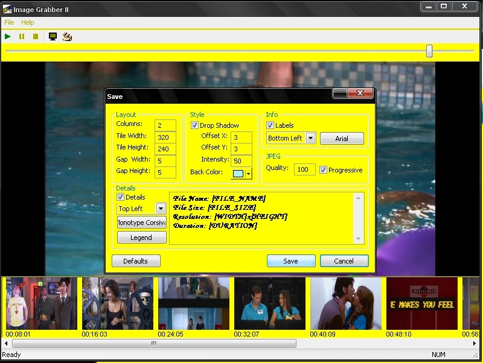Click the Legend button
This screenshot has width=483, height=363.
142,238
